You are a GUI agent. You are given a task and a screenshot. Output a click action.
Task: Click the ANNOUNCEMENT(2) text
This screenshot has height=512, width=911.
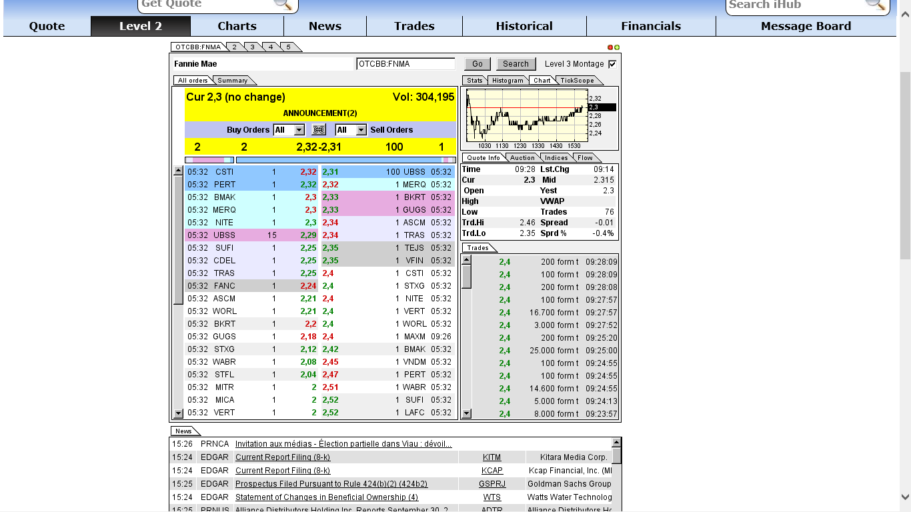click(320, 113)
